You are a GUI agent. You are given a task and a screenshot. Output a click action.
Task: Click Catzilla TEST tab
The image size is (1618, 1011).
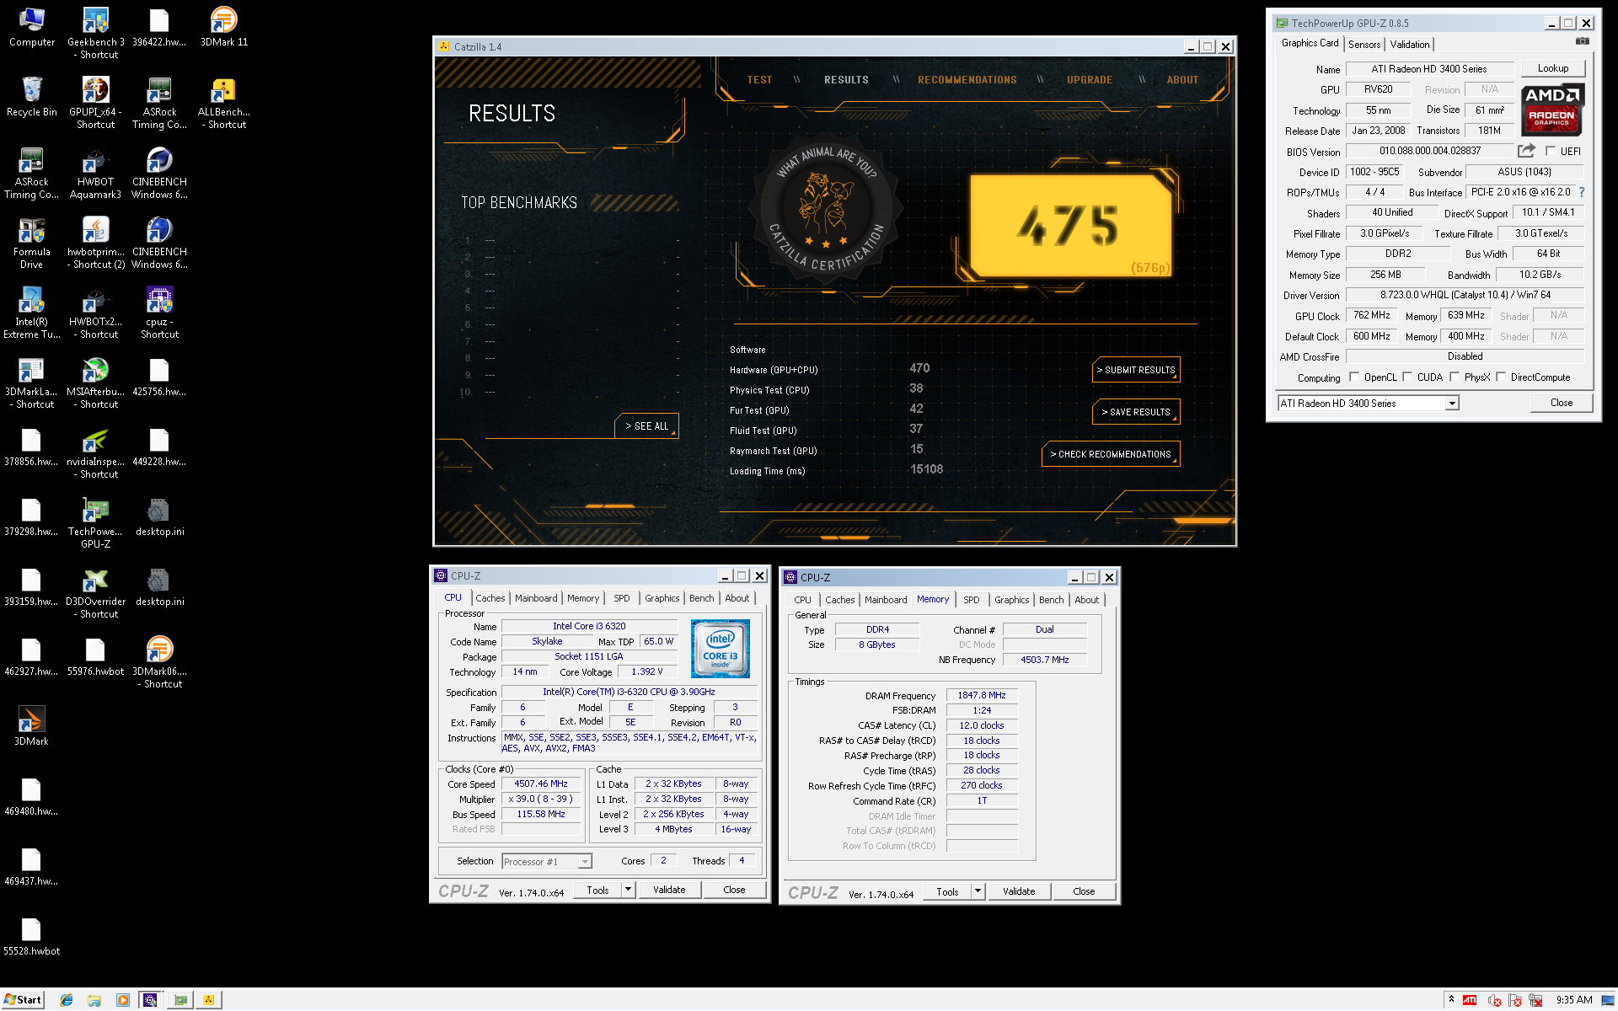tap(759, 80)
